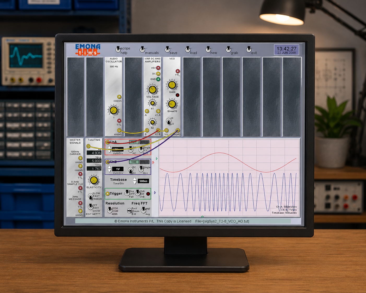Viewport: 366px width, 293px height.
Task: Click the VCO sin(wt) output socket
Action: coord(178,130)
